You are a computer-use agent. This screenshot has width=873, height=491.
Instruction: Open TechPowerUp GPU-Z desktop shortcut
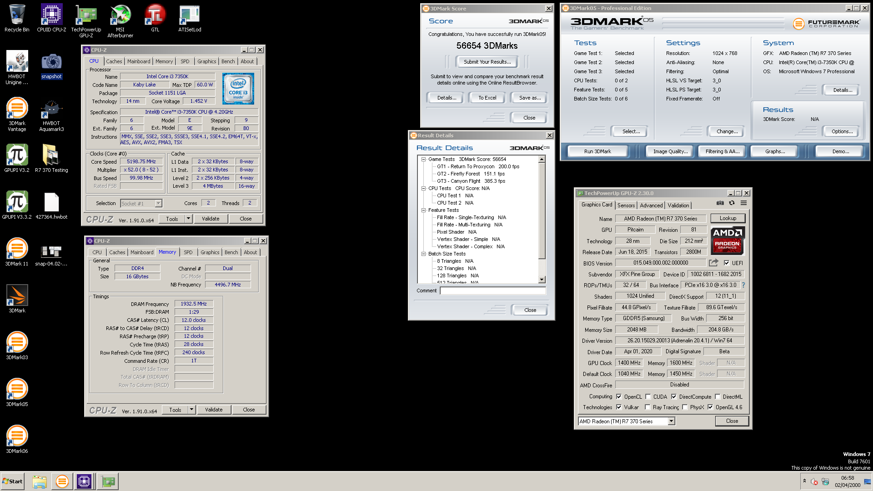click(x=86, y=21)
